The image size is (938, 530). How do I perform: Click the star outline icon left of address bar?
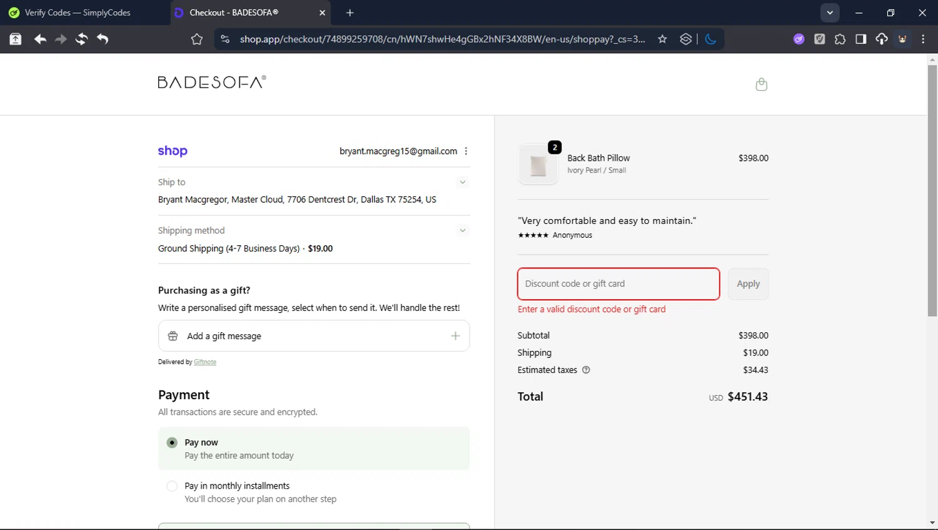[197, 39]
